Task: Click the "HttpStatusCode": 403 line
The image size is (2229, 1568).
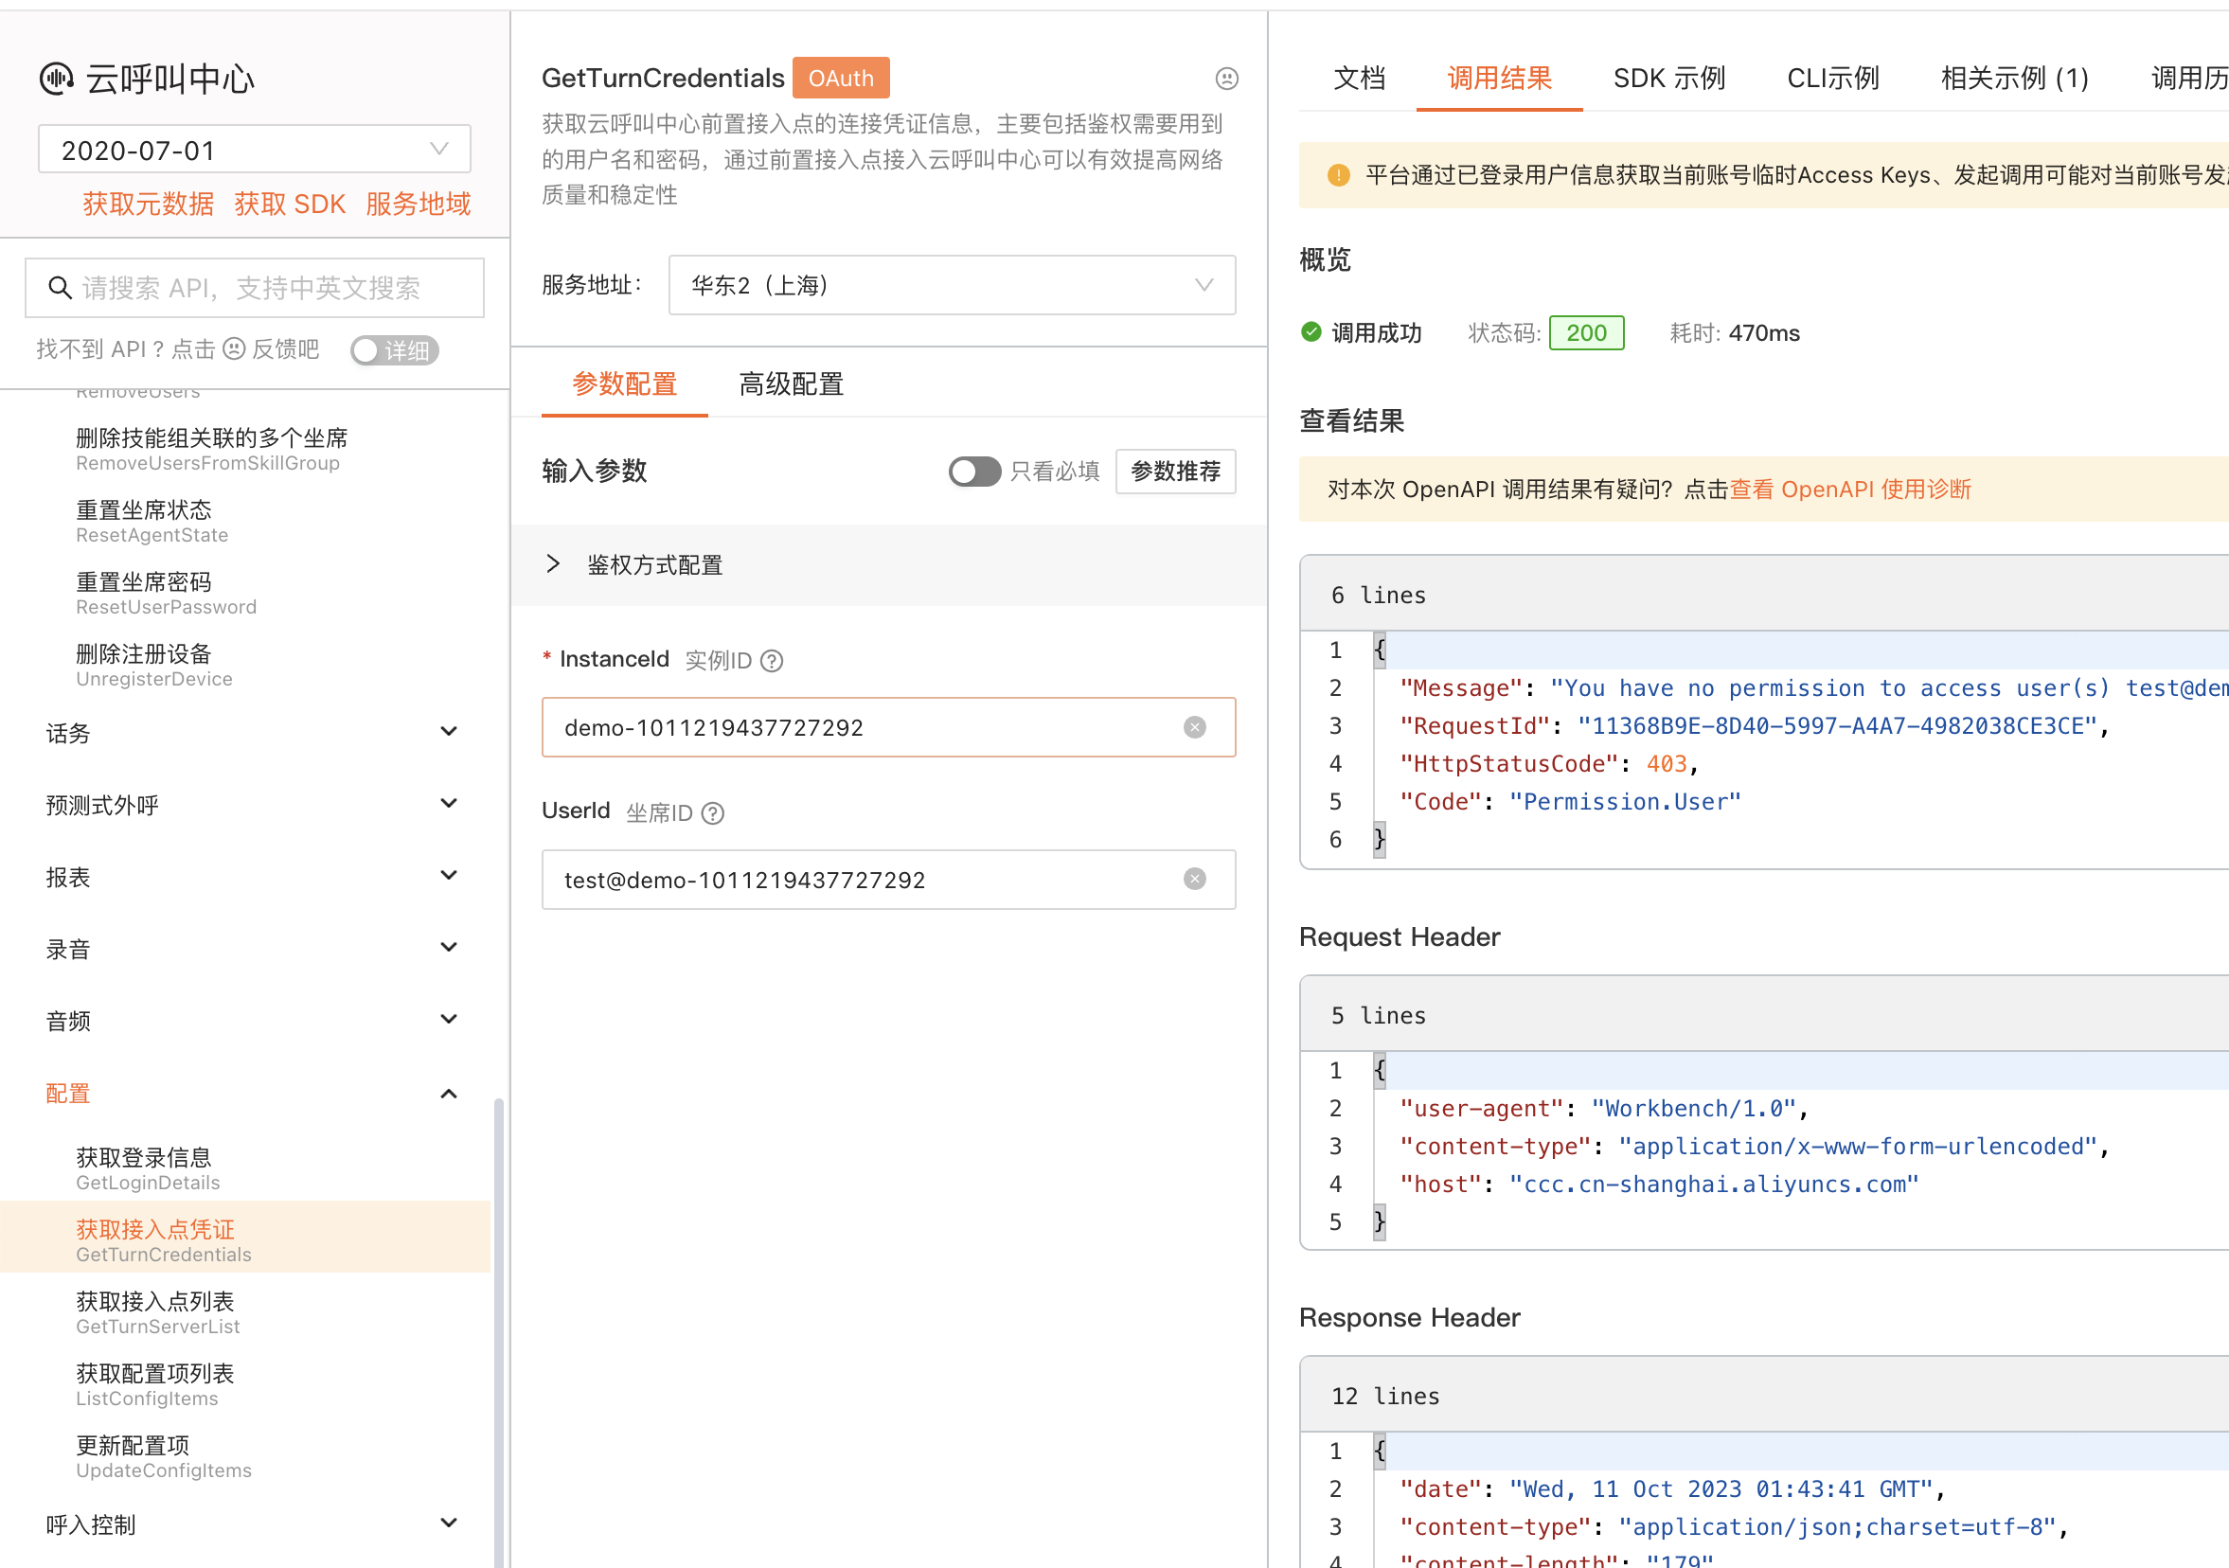Action: [x=1547, y=763]
